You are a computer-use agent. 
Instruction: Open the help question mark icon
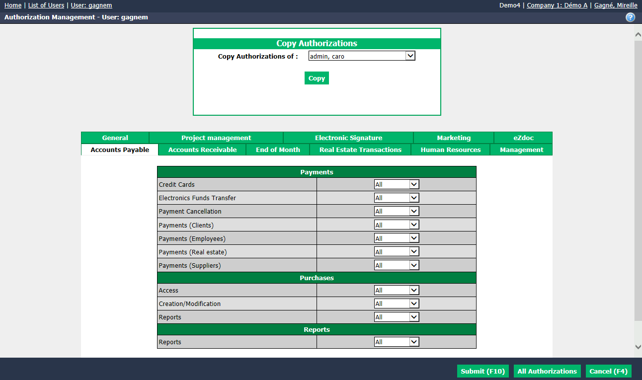pyautogui.click(x=630, y=17)
